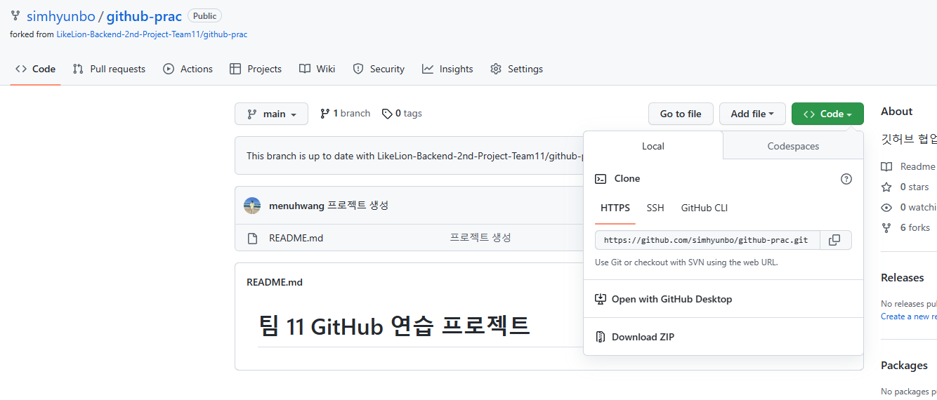Viewport: 937px width, 400px height.
Task: Select the HTTPS clone option
Action: pyautogui.click(x=615, y=208)
